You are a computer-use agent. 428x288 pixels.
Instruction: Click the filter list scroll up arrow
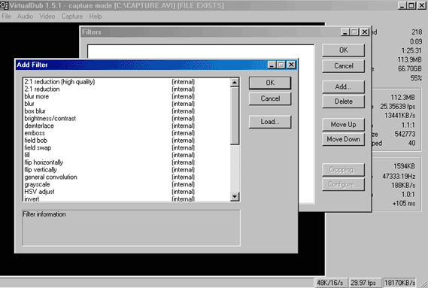click(x=235, y=82)
